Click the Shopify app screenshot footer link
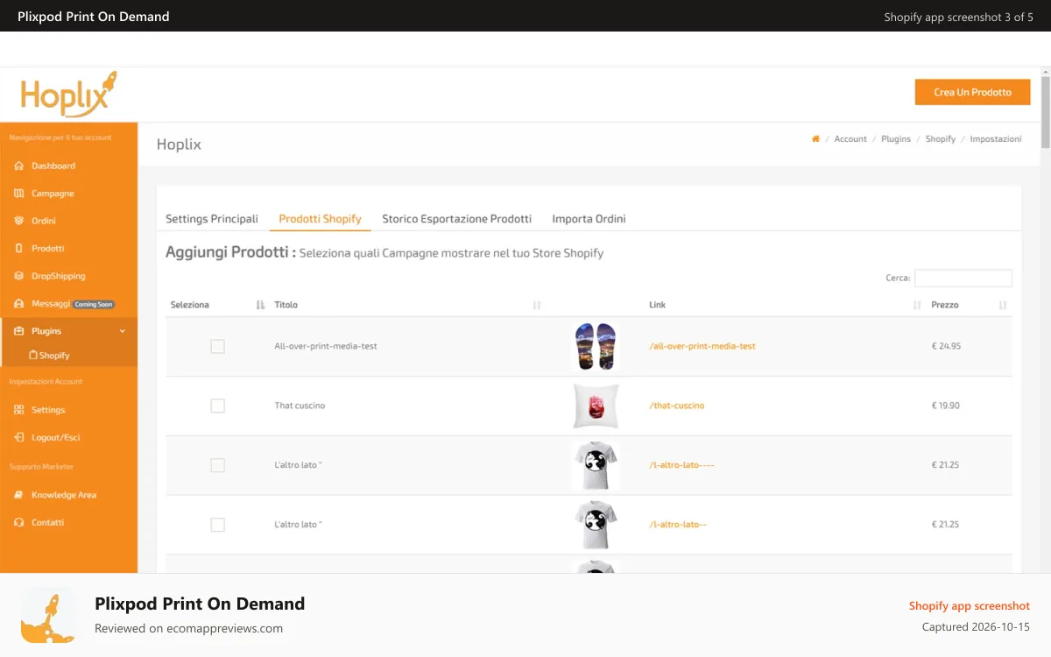 [x=970, y=606]
